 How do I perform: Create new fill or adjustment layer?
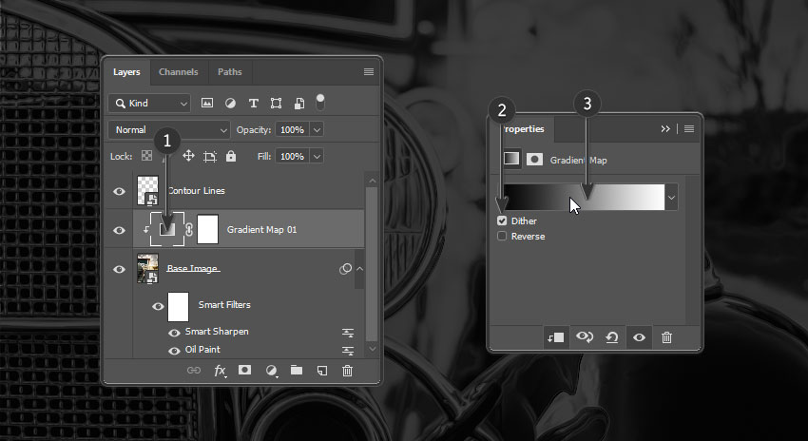[x=271, y=371]
